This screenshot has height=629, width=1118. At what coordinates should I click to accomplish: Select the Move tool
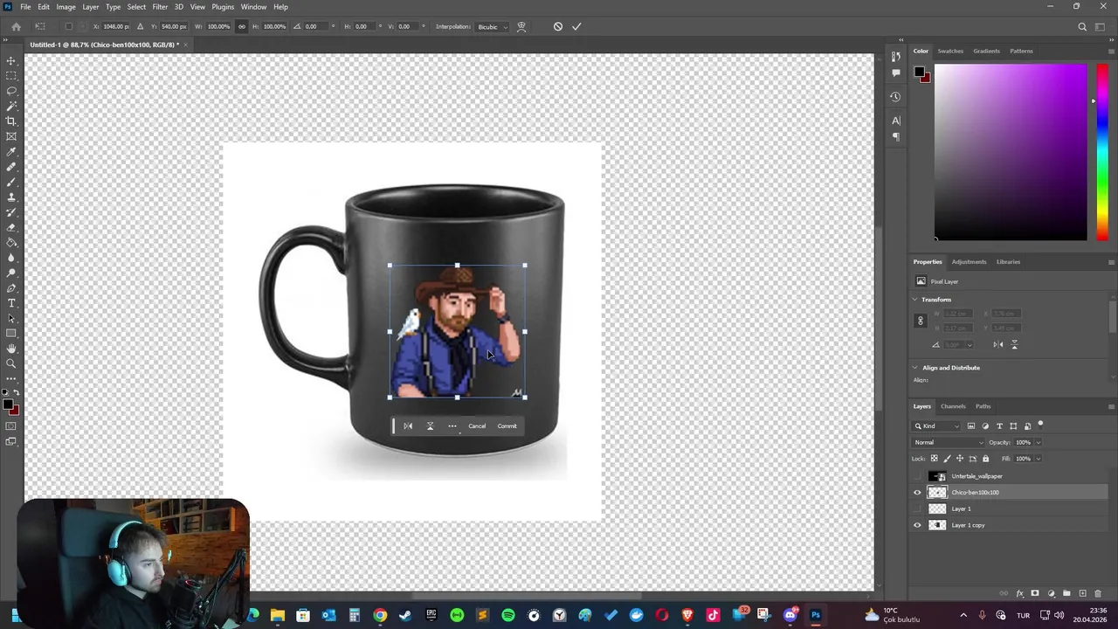11,60
